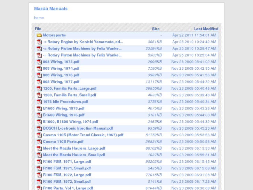The height and width of the screenshot is (190, 253).
Task: Open B1600, B1800 Wiring, 1974.pdf link
Action: tap(71, 122)
